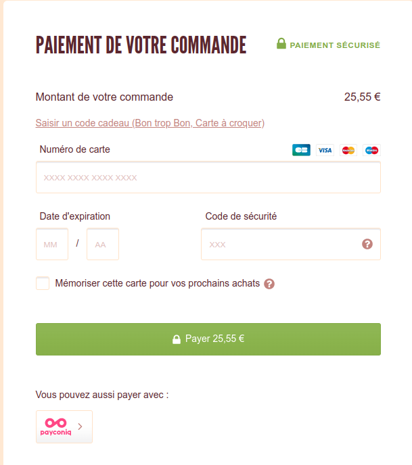Click the Visa card logo
The image size is (412, 465).
325,150
